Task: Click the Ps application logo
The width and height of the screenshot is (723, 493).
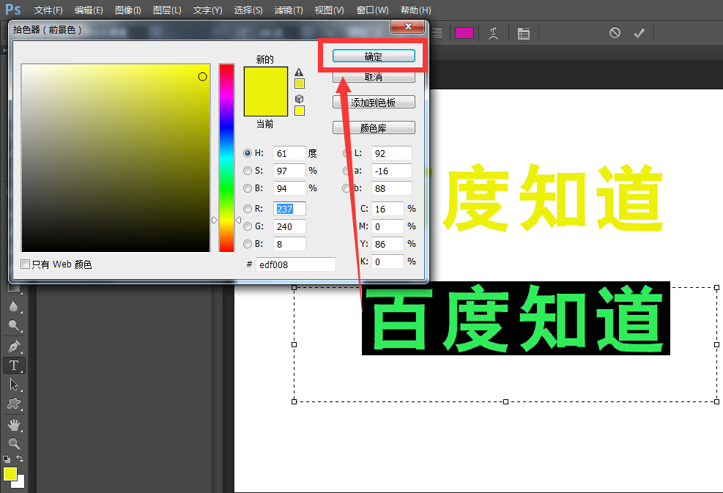Action: [x=13, y=10]
